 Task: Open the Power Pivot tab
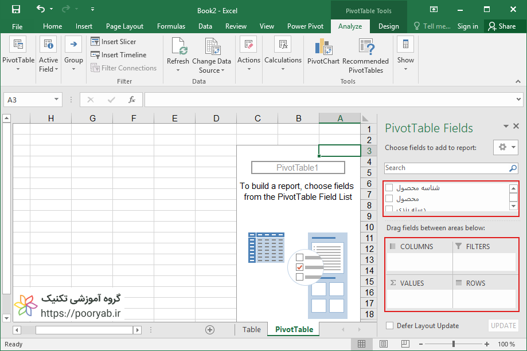[305, 26]
